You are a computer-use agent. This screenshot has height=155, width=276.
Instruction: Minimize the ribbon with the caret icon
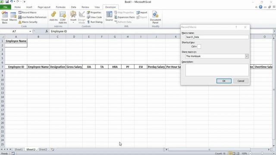tap(256, 7)
